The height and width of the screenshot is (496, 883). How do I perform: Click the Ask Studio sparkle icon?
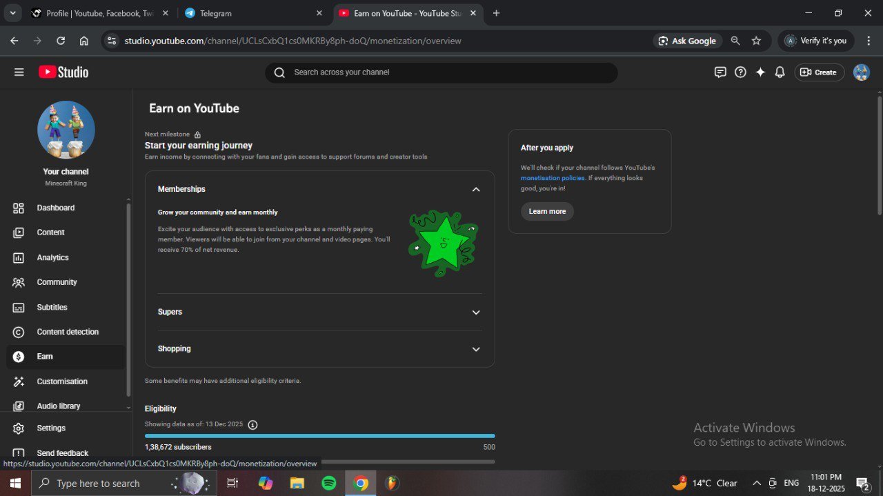pos(760,72)
